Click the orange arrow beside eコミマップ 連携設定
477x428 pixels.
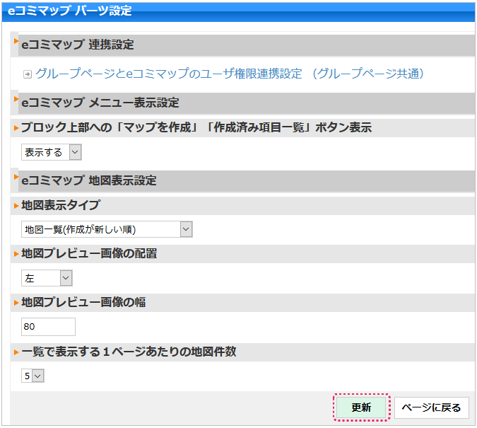click(x=16, y=41)
